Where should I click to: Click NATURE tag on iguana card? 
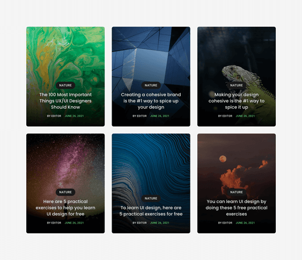click(236, 85)
